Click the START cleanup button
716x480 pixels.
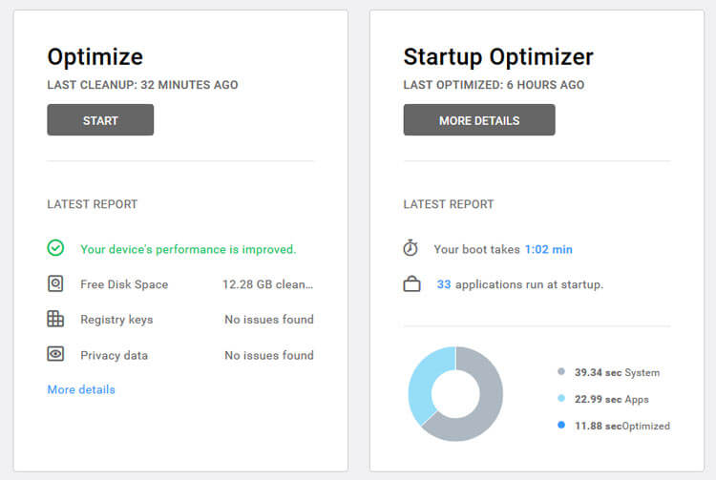(x=100, y=120)
